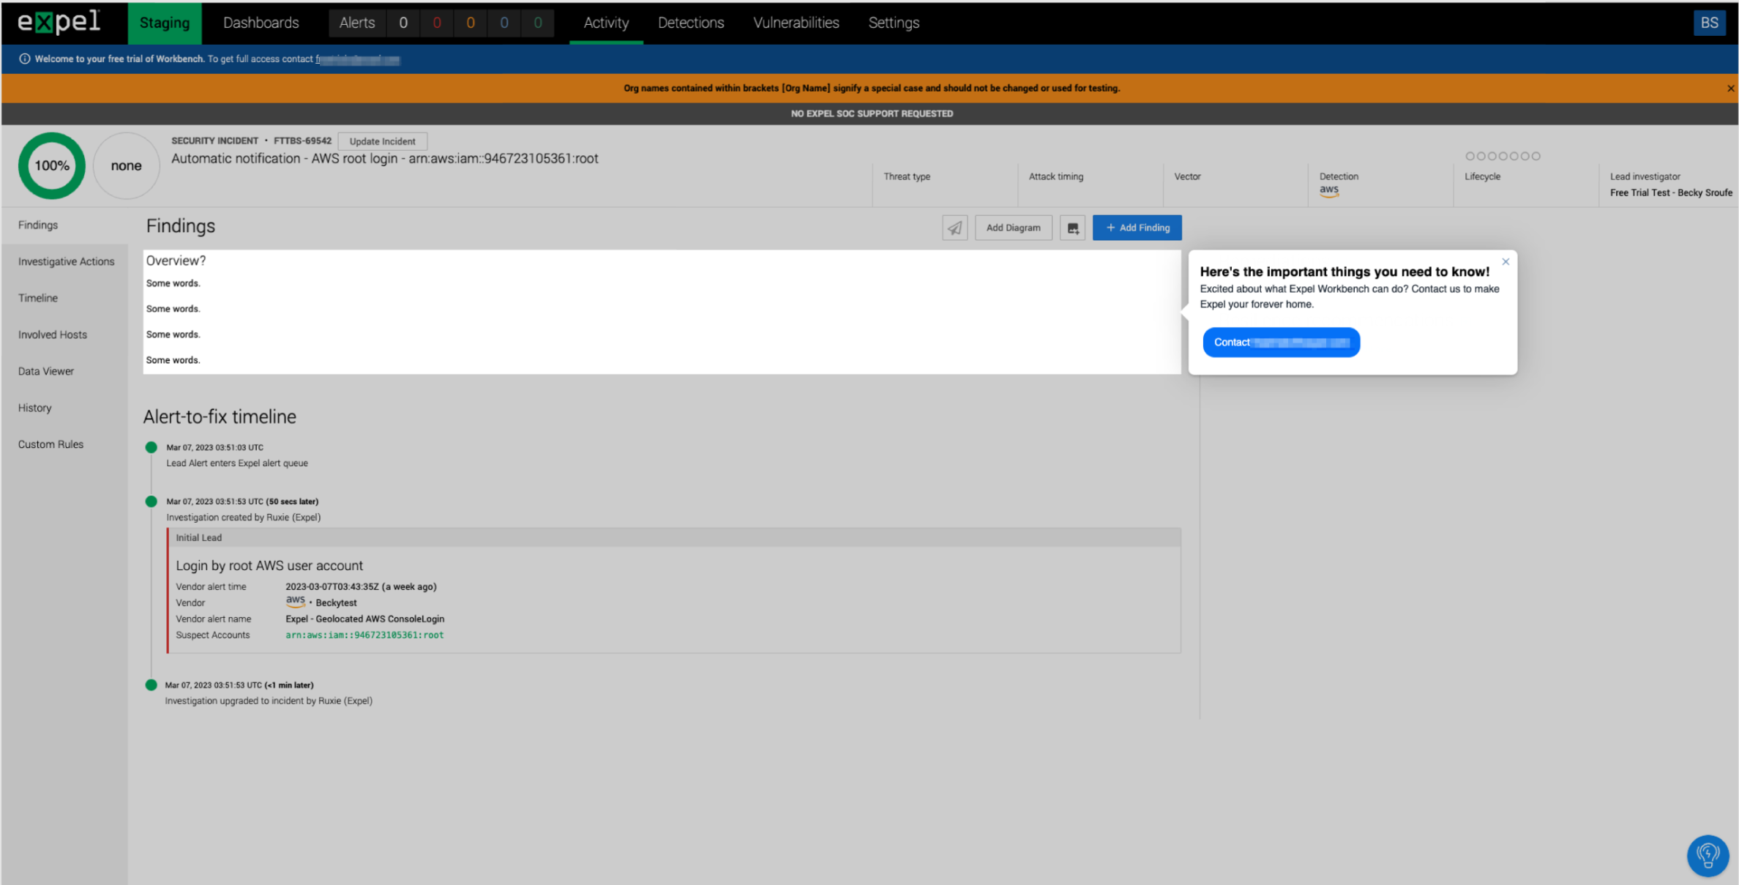
Task: Click the incident title text
Action: [385, 159]
